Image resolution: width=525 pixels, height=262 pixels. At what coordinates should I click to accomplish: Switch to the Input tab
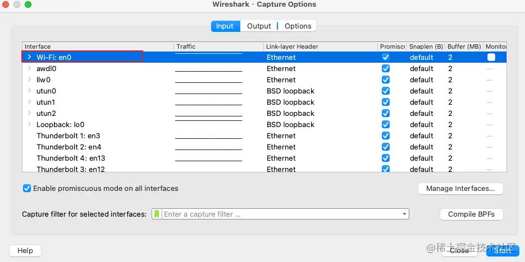pyautogui.click(x=225, y=26)
